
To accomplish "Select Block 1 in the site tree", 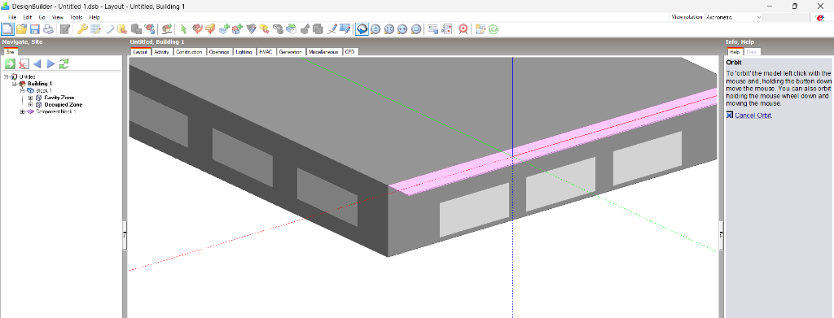I will coord(44,91).
